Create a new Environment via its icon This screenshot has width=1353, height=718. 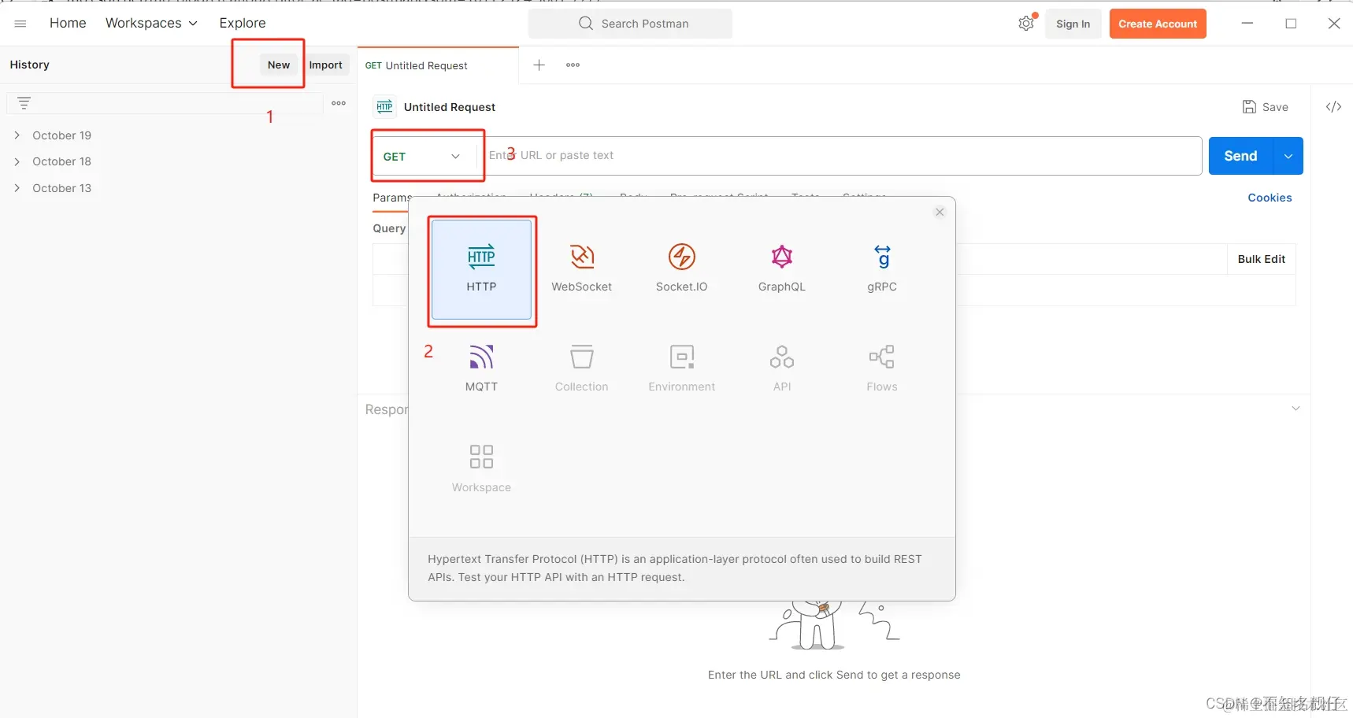pyautogui.click(x=682, y=357)
